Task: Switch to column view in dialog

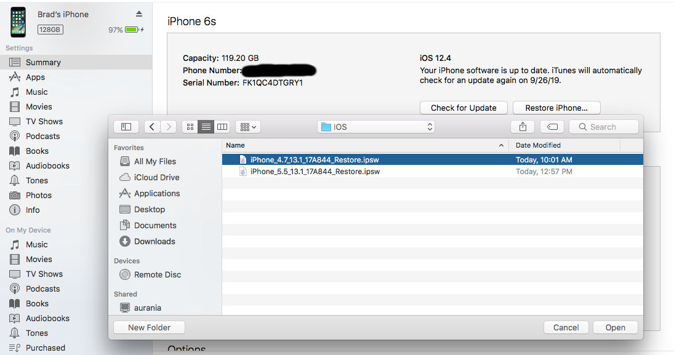Action: click(x=222, y=127)
